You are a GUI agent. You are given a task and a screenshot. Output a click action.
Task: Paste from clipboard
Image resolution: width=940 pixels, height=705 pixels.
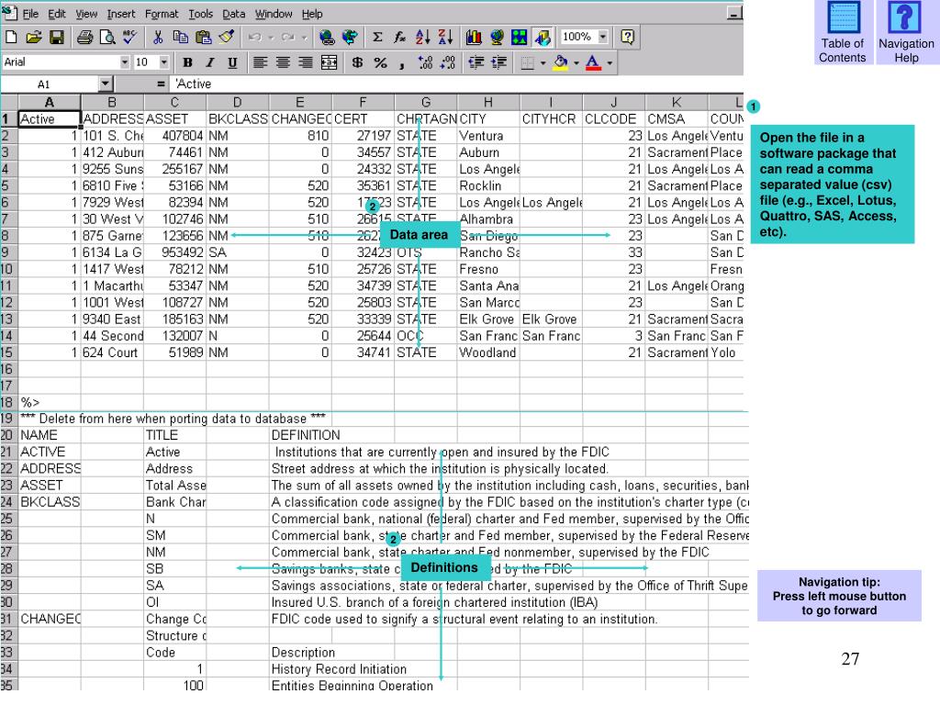[203, 37]
